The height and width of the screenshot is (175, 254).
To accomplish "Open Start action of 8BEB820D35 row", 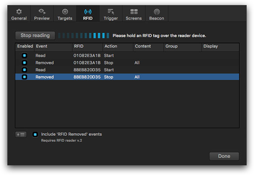I will pos(109,70).
